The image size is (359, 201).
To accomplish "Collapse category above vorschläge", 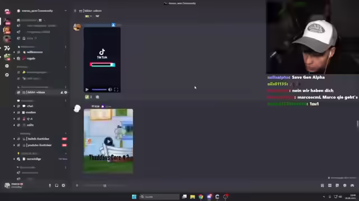I will point(29,154).
